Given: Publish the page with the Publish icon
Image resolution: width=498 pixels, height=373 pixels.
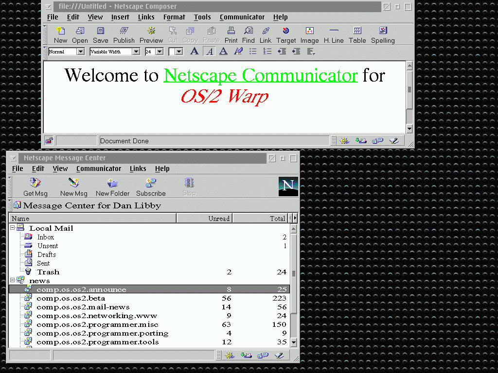Looking at the screenshot, I should 124,35.
